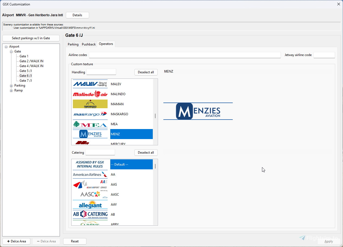Expand the Parking tree node
The width and height of the screenshot is (343, 247).
(11, 86)
